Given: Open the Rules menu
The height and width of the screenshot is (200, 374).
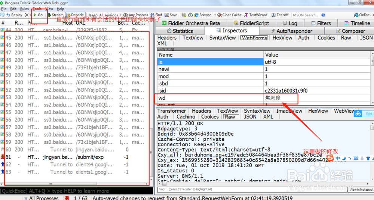Looking at the screenshot, I should [24, 9].
